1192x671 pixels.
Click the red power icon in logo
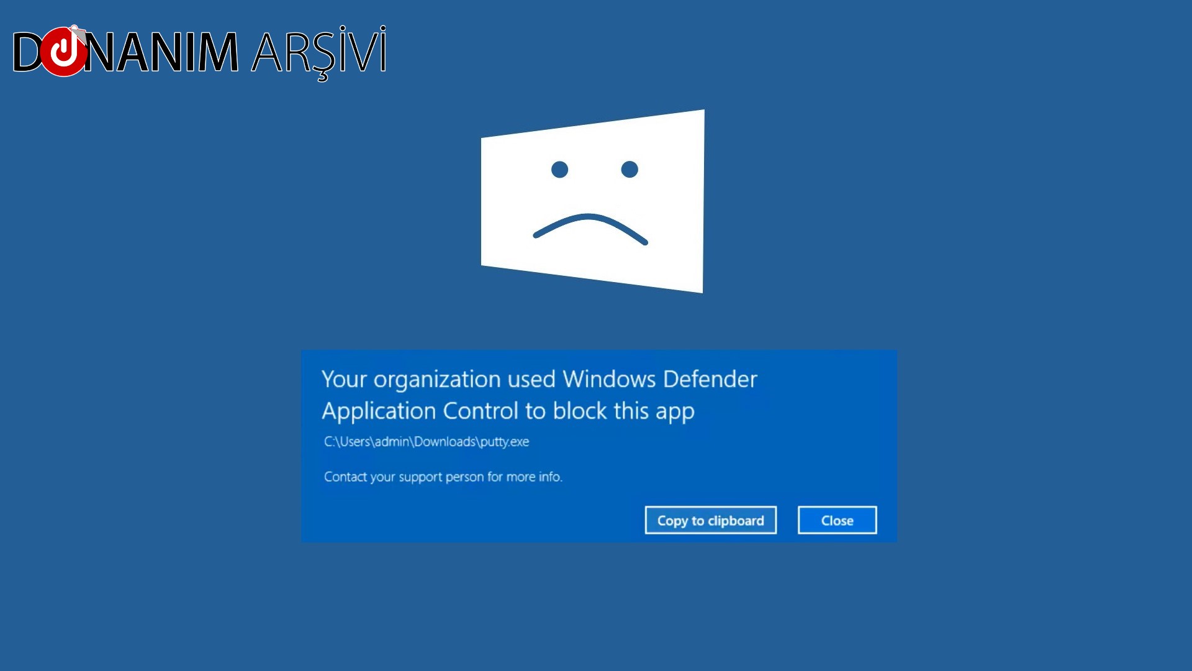[63, 52]
